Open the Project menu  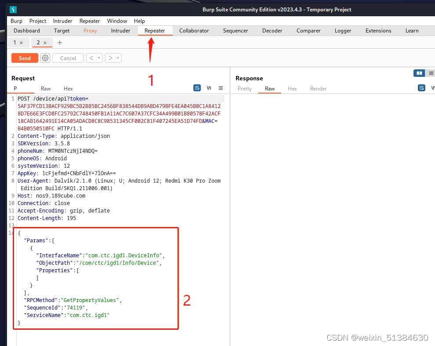pos(38,21)
